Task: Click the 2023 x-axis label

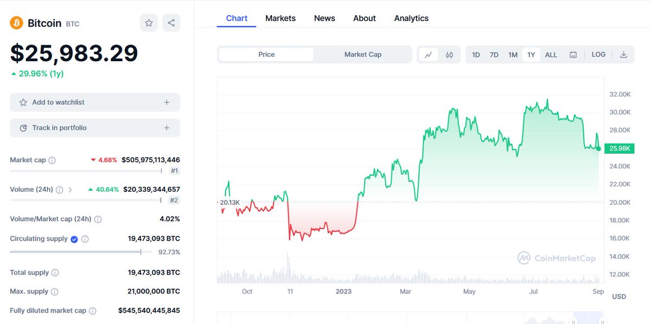Action: [343, 291]
